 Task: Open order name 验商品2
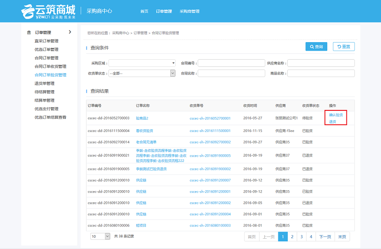142,118
